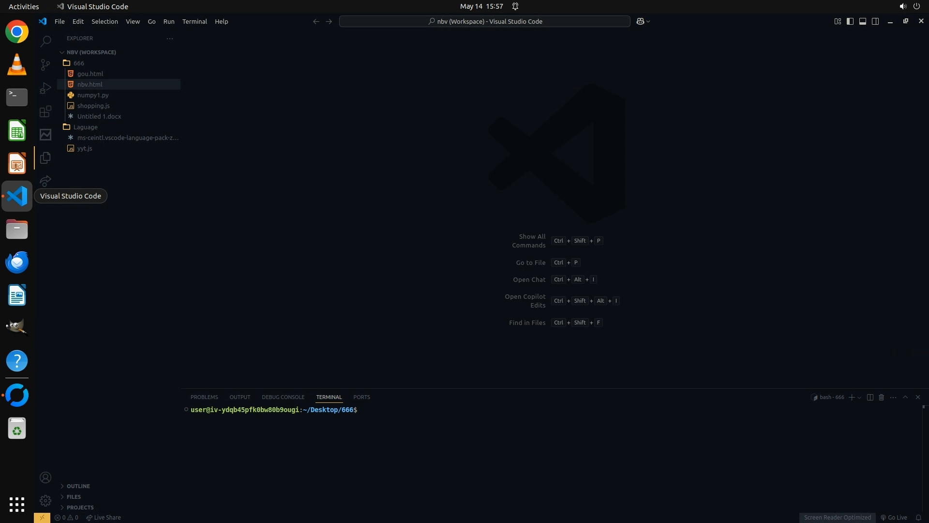
Task: Click Customize Layout icon in title bar
Action: [838, 21]
